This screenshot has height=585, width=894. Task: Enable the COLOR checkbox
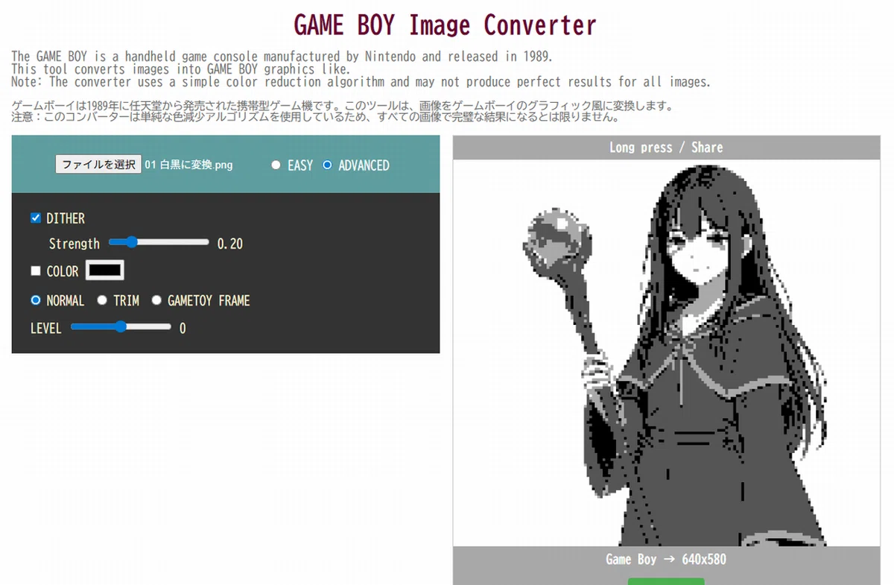pos(35,271)
